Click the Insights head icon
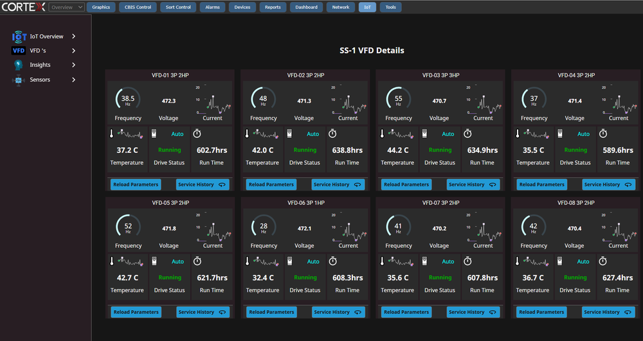 tap(19, 65)
